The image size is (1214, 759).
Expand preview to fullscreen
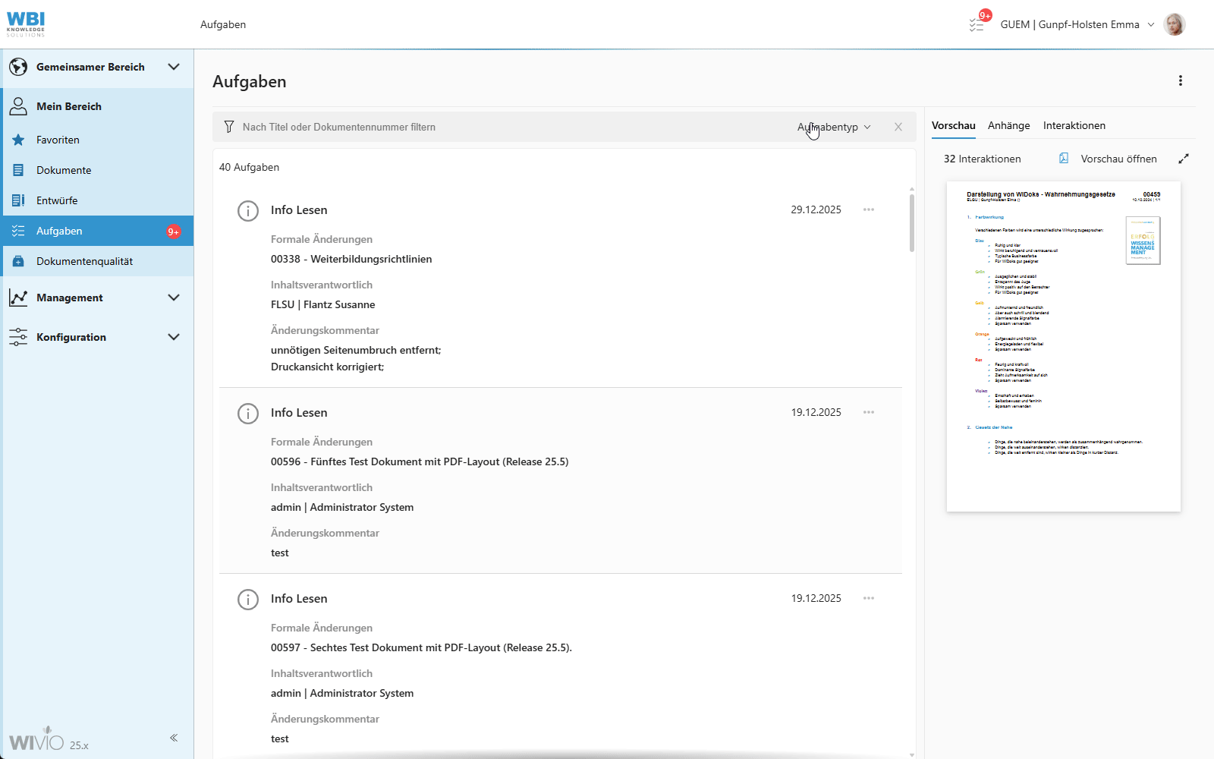pyautogui.click(x=1183, y=159)
